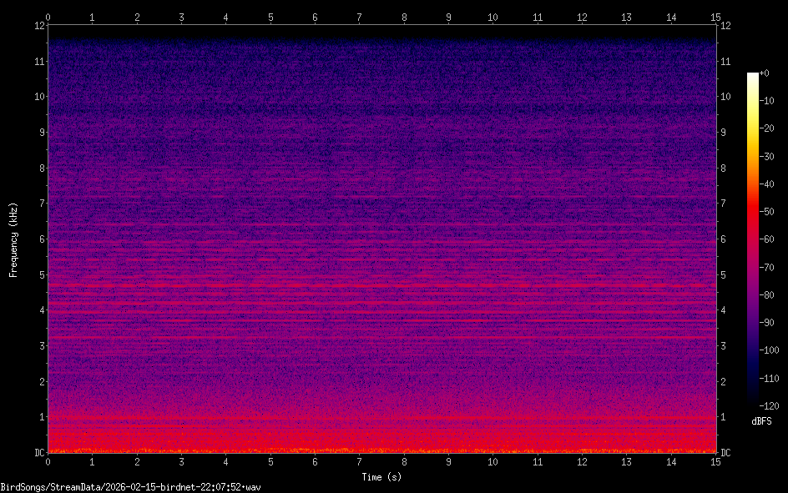Viewport: 788px width, 493px height.
Task: Click the 'dBFS' label under the color bar
Action: 761,422
